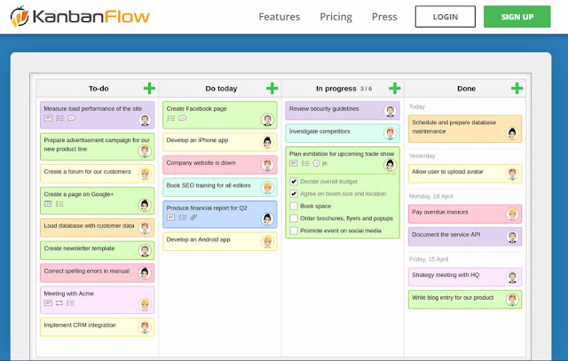This screenshot has height=361, width=568.
Task: Click the To-do column header
Action: 99,89
